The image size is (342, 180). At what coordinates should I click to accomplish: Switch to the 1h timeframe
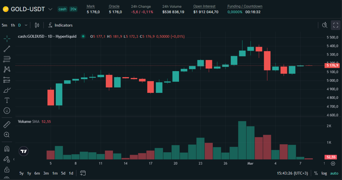pos(13,25)
